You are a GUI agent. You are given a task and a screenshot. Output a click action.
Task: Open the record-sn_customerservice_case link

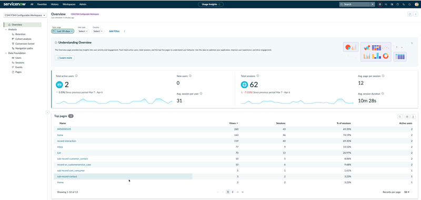coord(74,165)
